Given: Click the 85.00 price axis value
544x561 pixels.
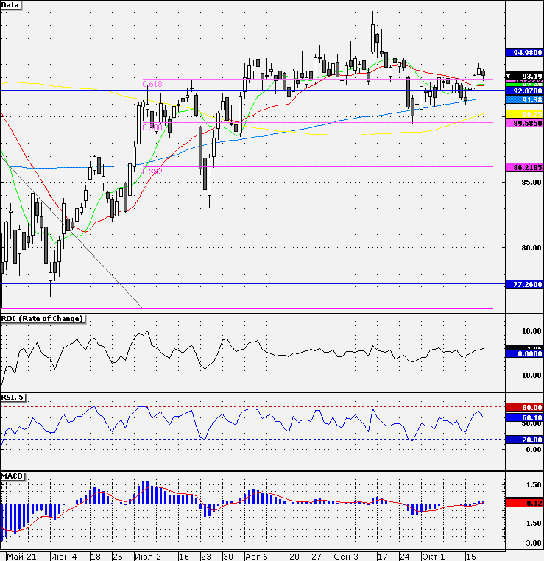Looking at the screenshot, I should (x=531, y=182).
